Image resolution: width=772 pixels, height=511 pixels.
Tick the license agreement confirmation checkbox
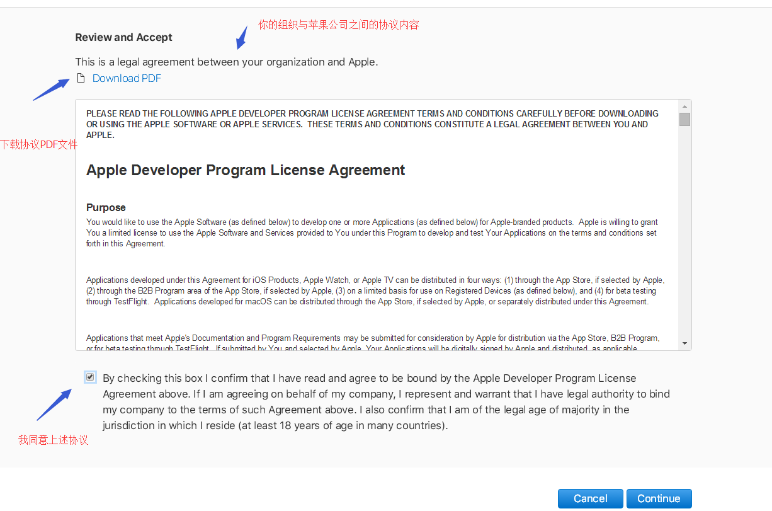pyautogui.click(x=90, y=377)
